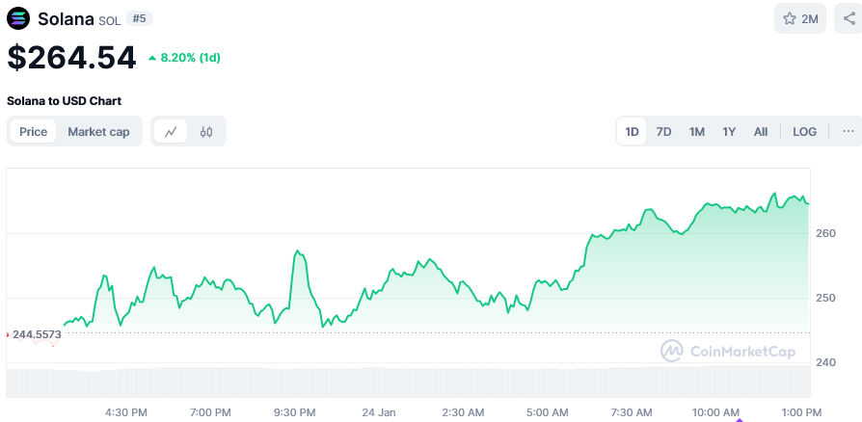Image resolution: width=862 pixels, height=422 pixels.
Task: Choose the 7D time range
Action: click(663, 131)
